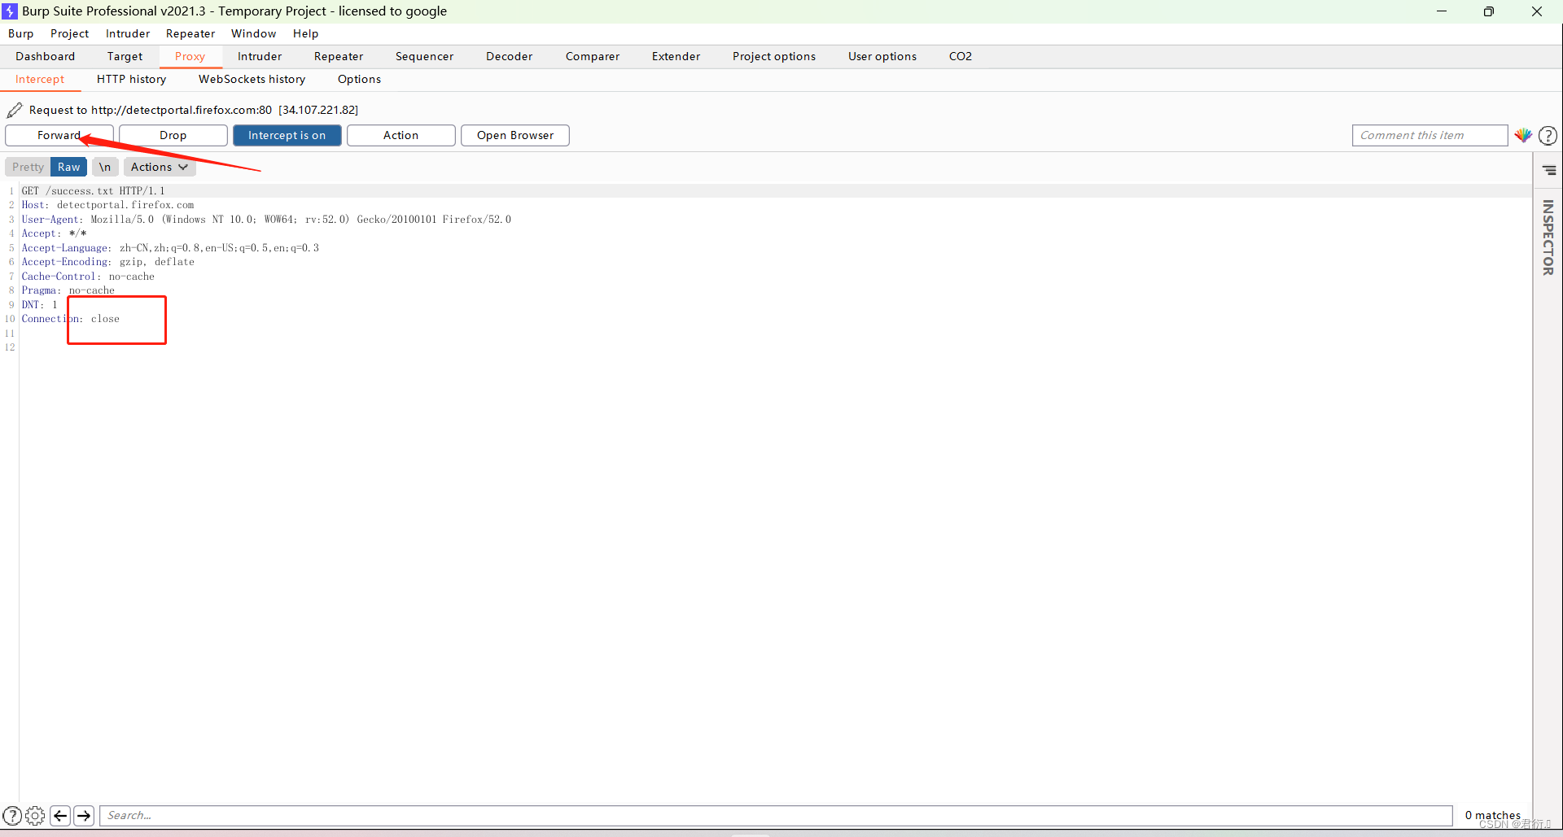
Task: Open the Extender tab
Action: point(676,56)
